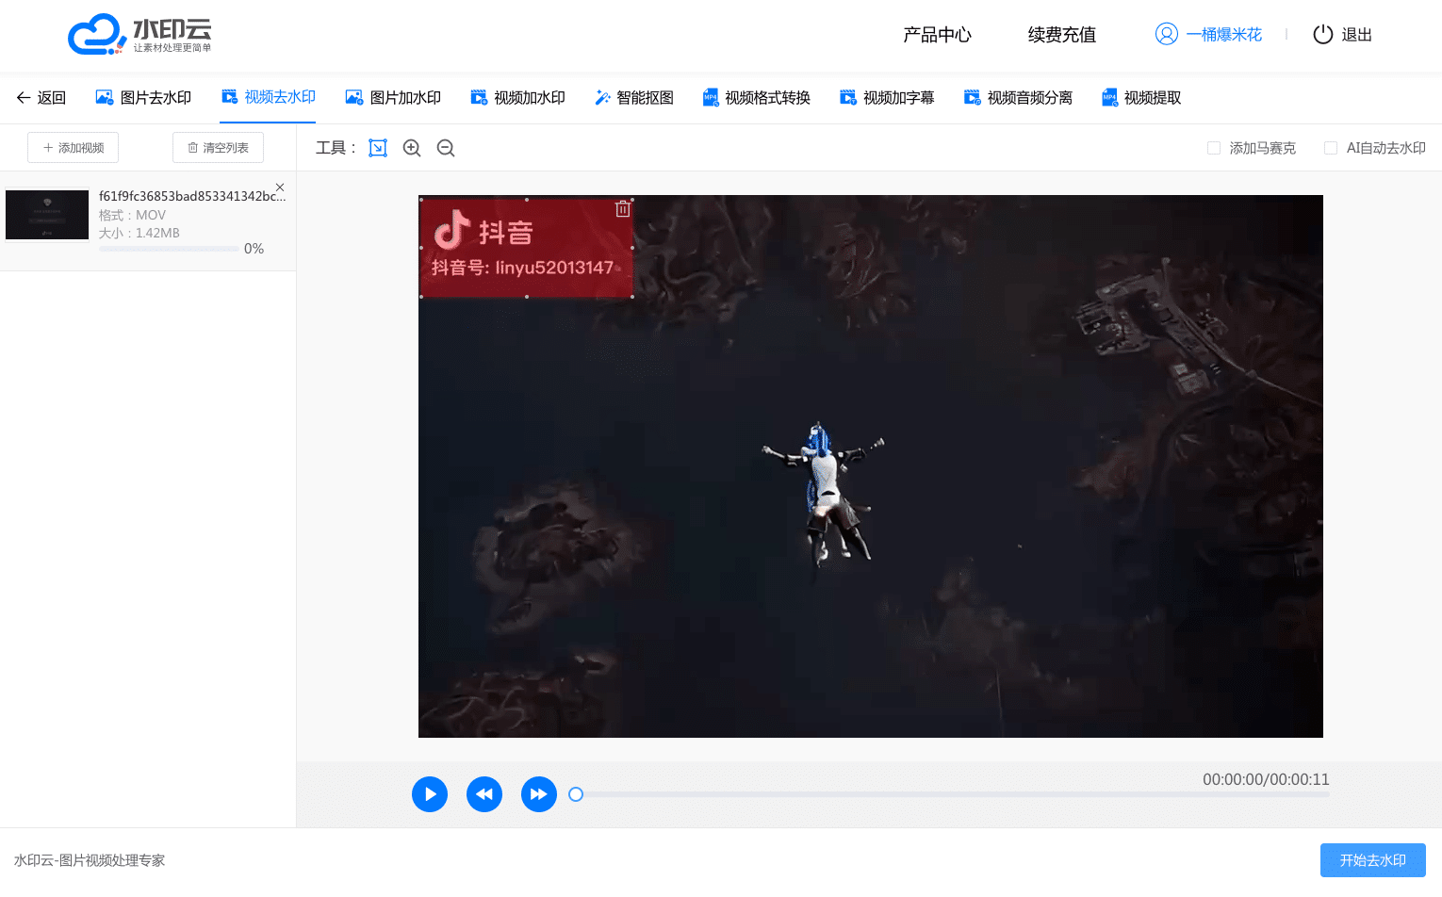The image size is (1442, 897).
Task: Select the MOV video thumbnail in list
Action: coord(47,215)
